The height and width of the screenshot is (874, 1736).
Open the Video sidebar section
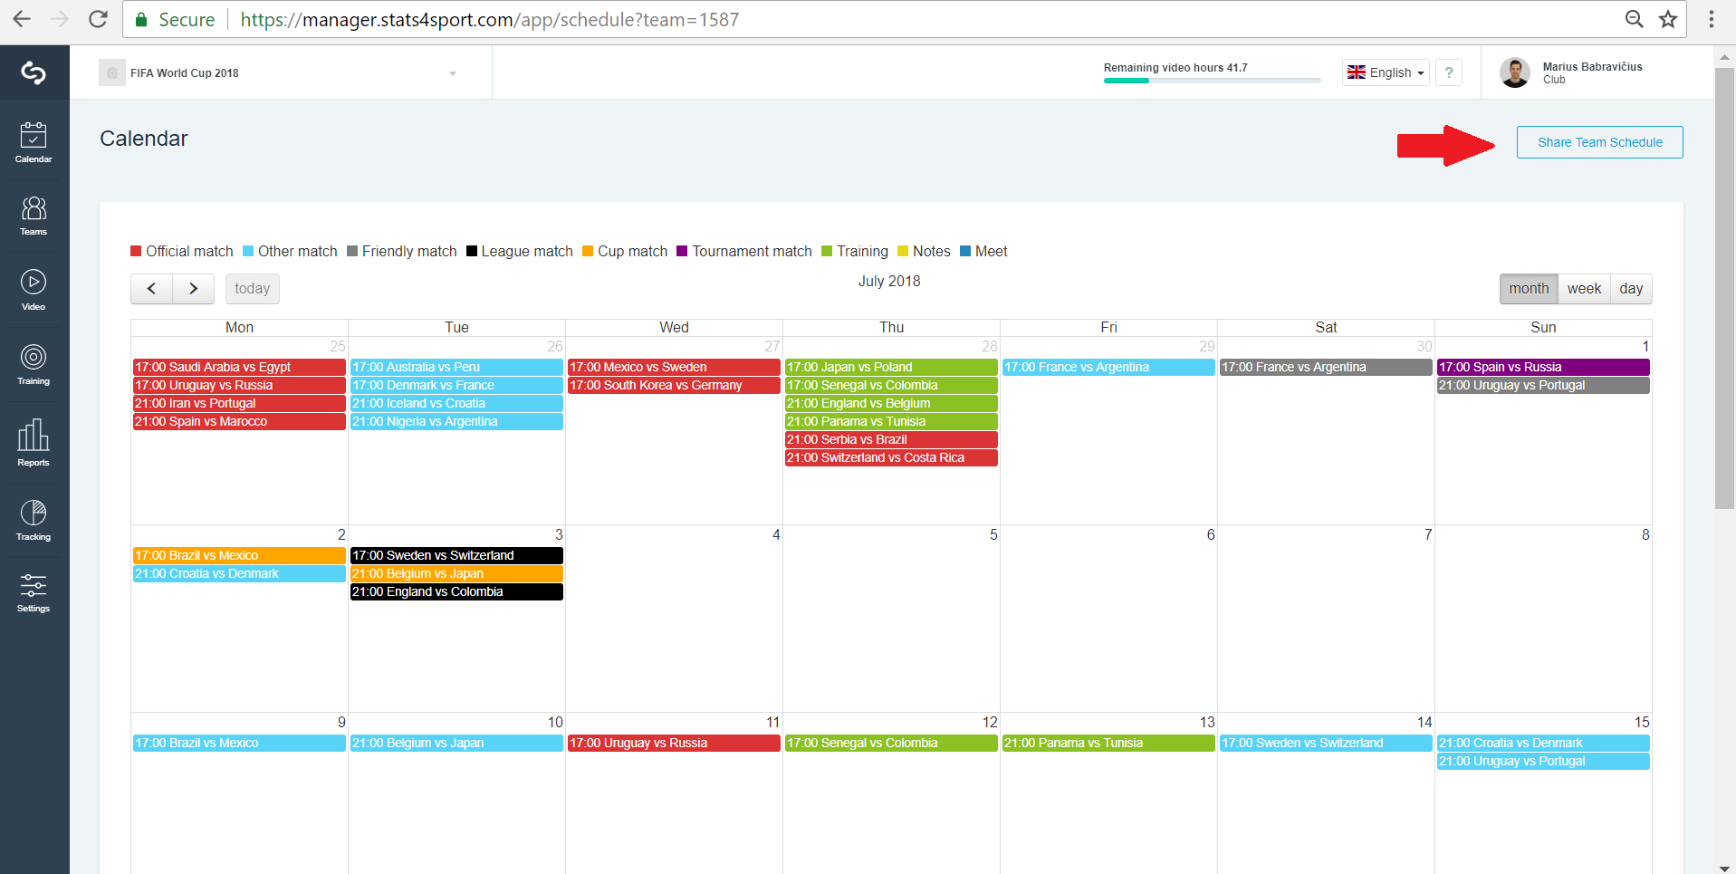click(34, 290)
